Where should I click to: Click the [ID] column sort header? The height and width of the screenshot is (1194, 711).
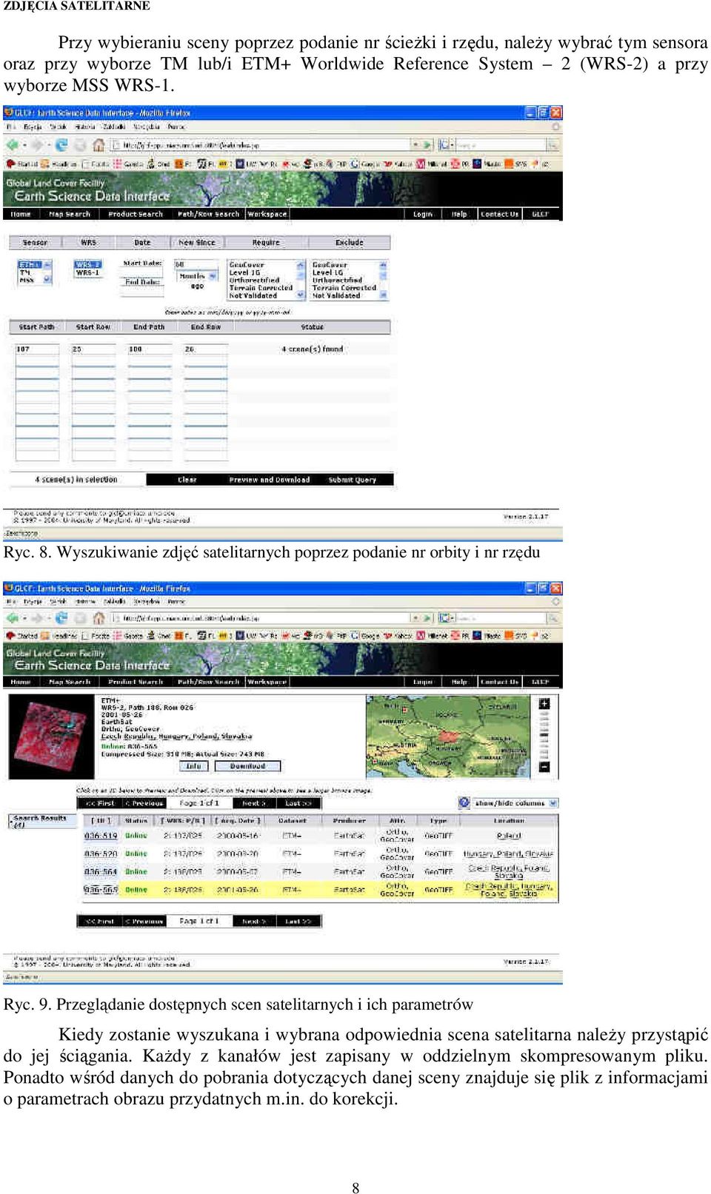[x=101, y=820]
